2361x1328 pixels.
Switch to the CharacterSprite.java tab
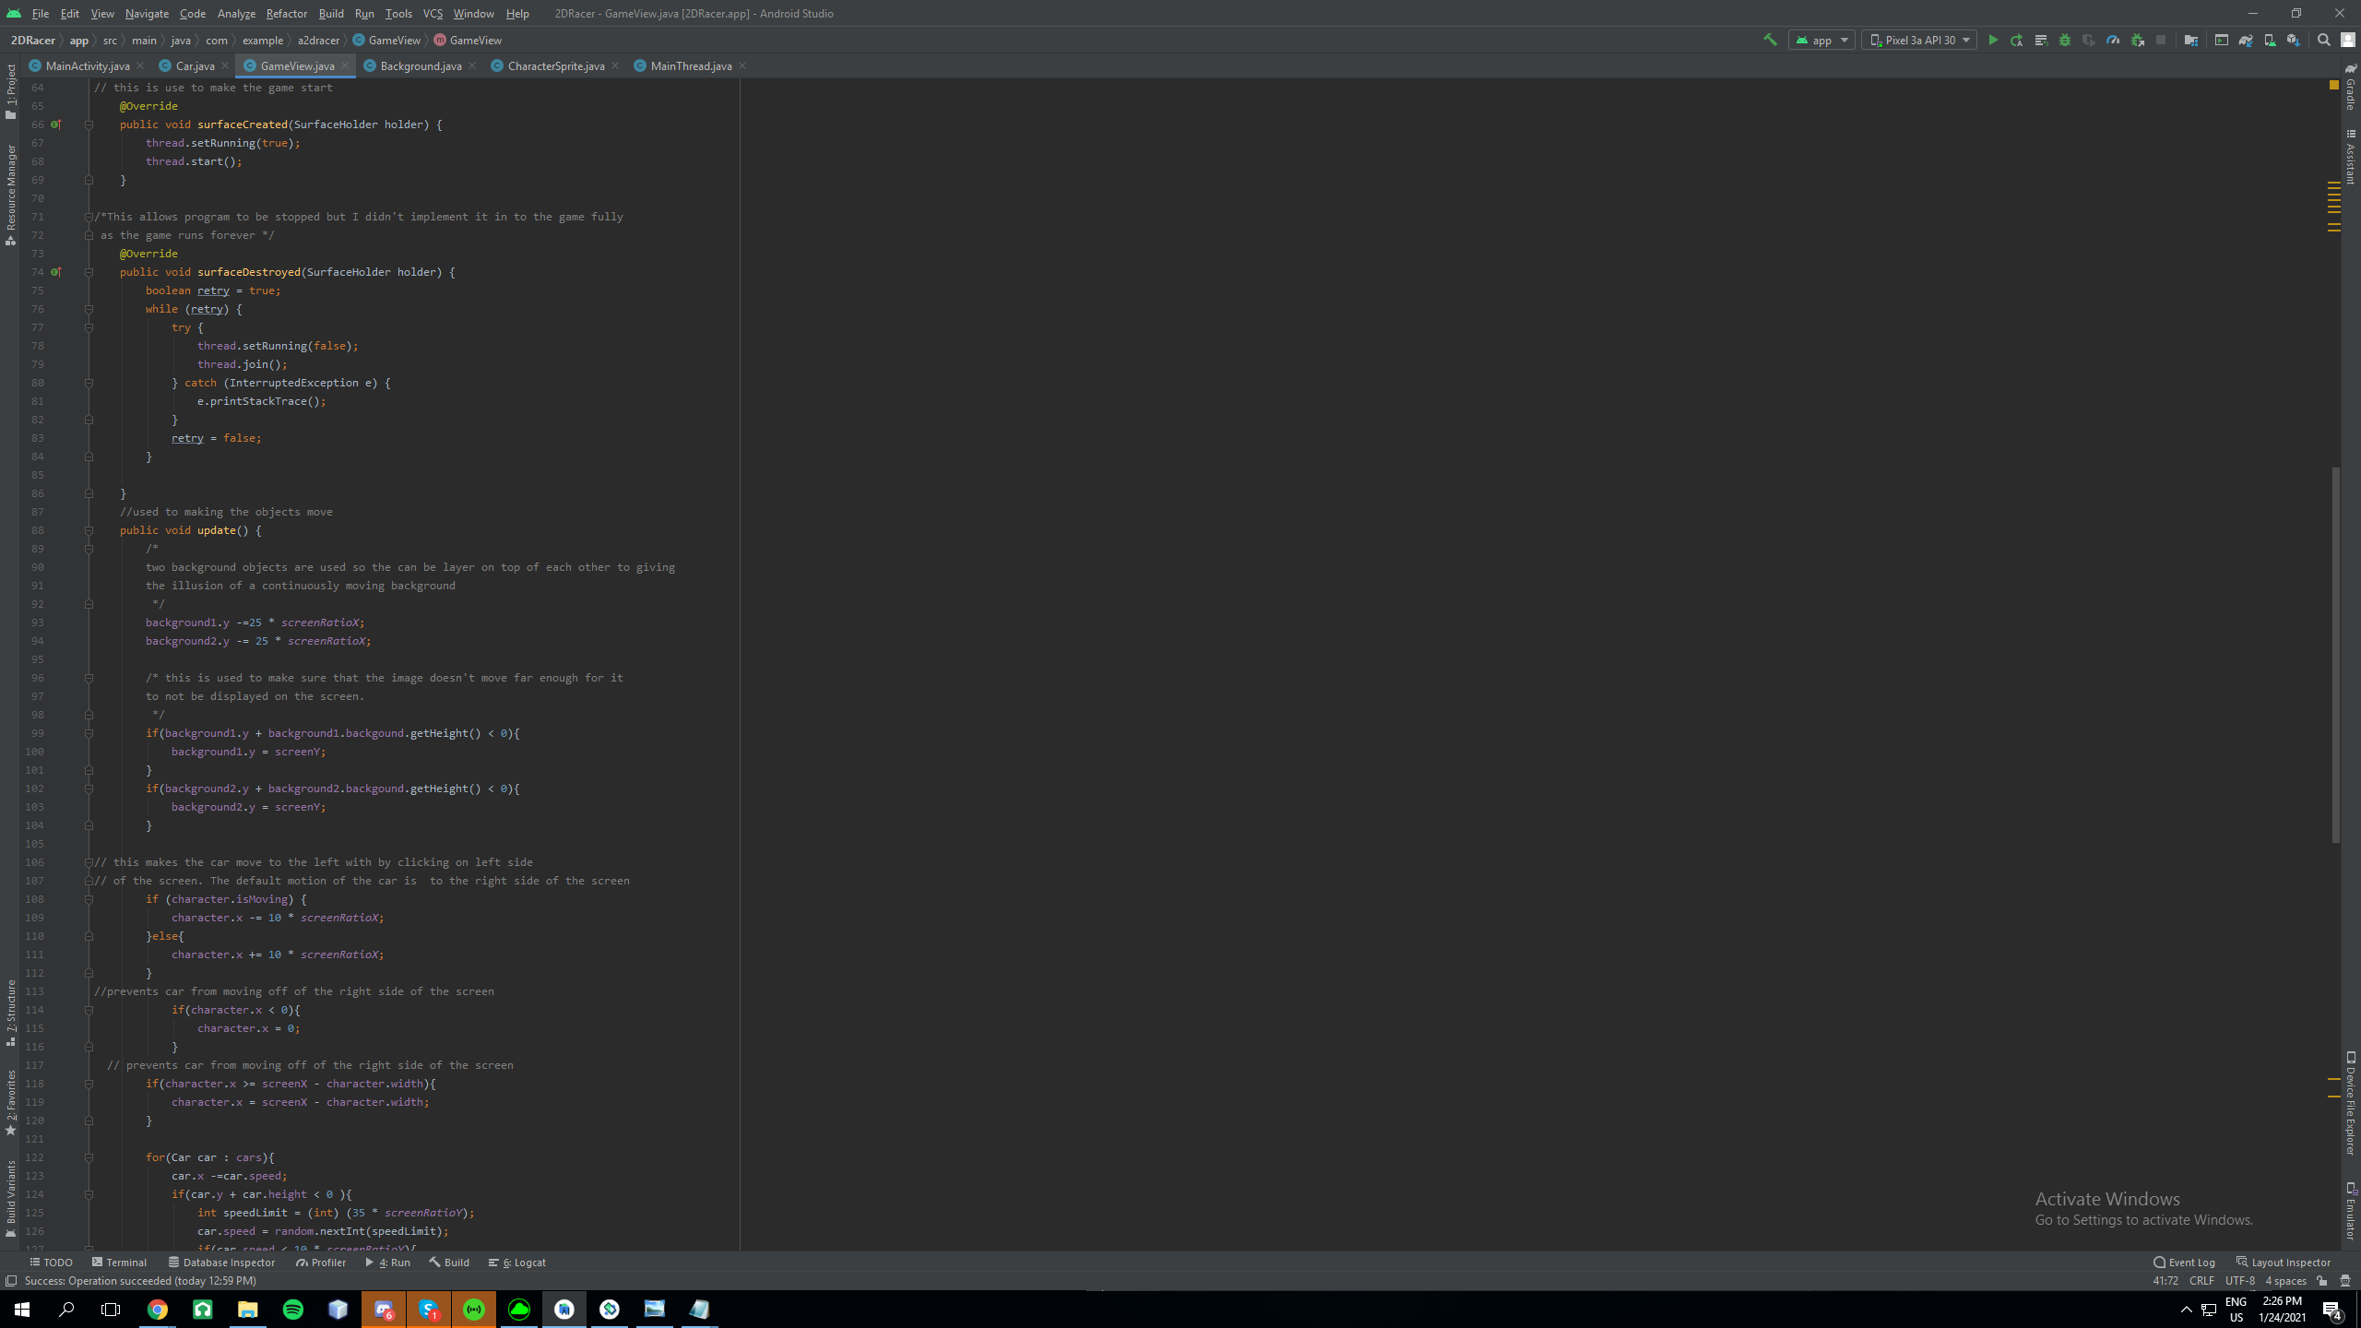[555, 66]
